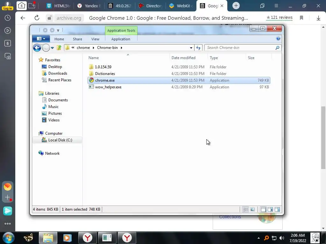Select the Dictionaries folder
The image size is (326, 244).
(179, 74)
